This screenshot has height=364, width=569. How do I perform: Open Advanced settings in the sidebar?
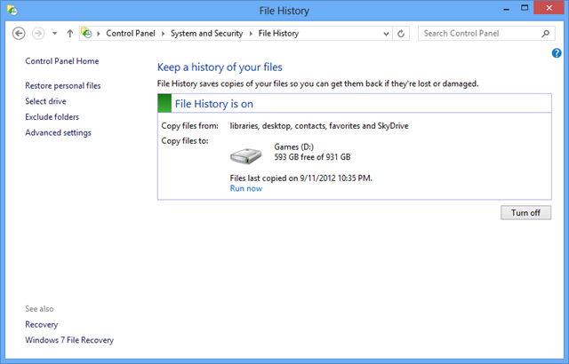click(58, 132)
